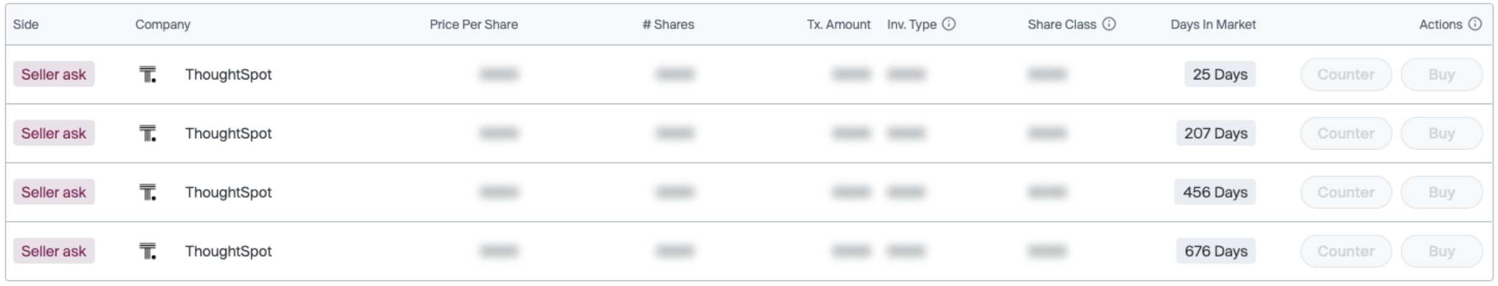Click the 456 Days market badge
Screen dimensions: 1498x286
point(1215,192)
